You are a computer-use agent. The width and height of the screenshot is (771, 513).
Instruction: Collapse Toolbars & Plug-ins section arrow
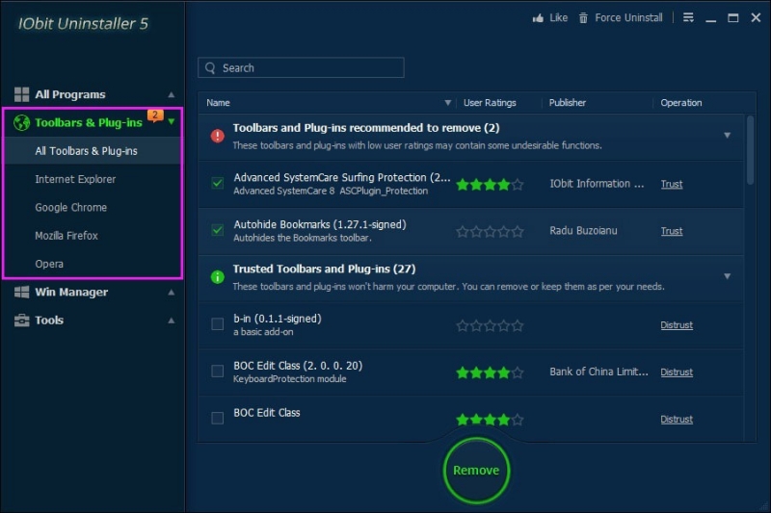pos(172,121)
